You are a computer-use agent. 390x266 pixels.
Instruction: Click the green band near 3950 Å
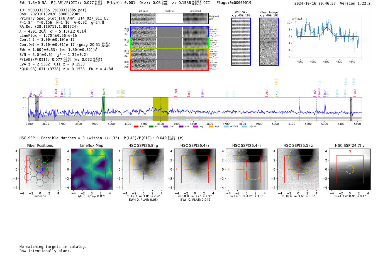(x=103, y=109)
